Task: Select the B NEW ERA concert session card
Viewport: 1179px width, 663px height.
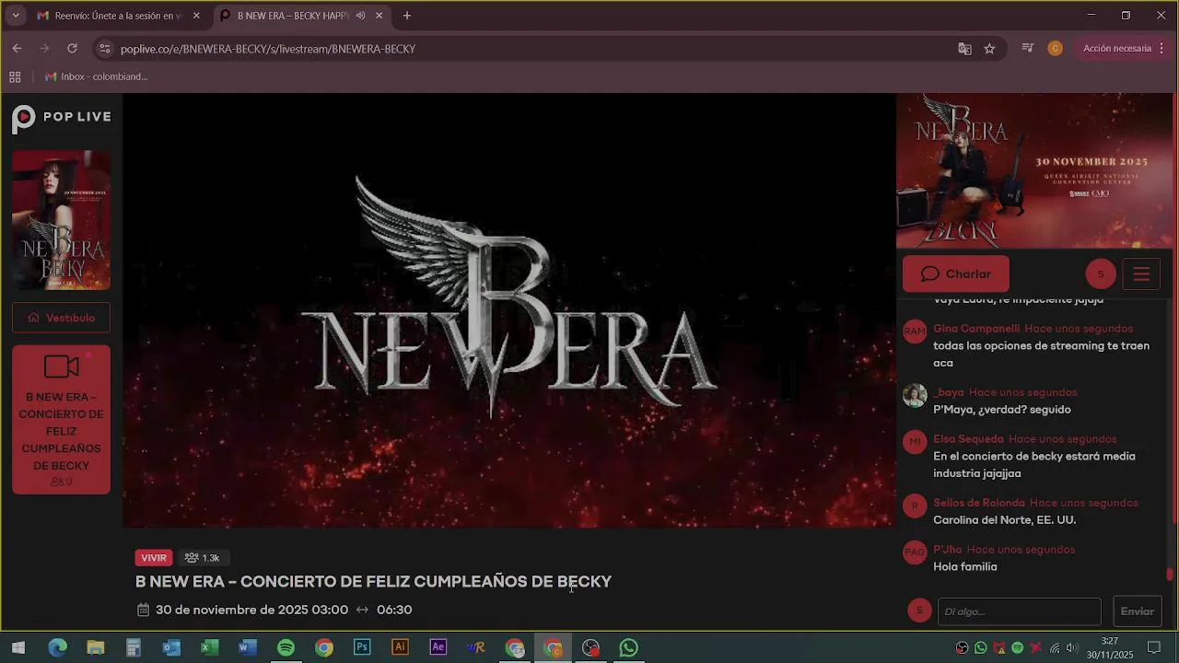Action: pyautogui.click(x=62, y=420)
